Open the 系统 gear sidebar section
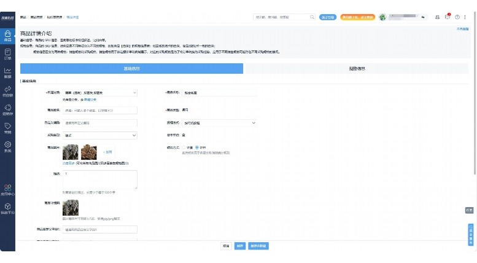The height and width of the screenshot is (263, 477). click(x=7, y=146)
